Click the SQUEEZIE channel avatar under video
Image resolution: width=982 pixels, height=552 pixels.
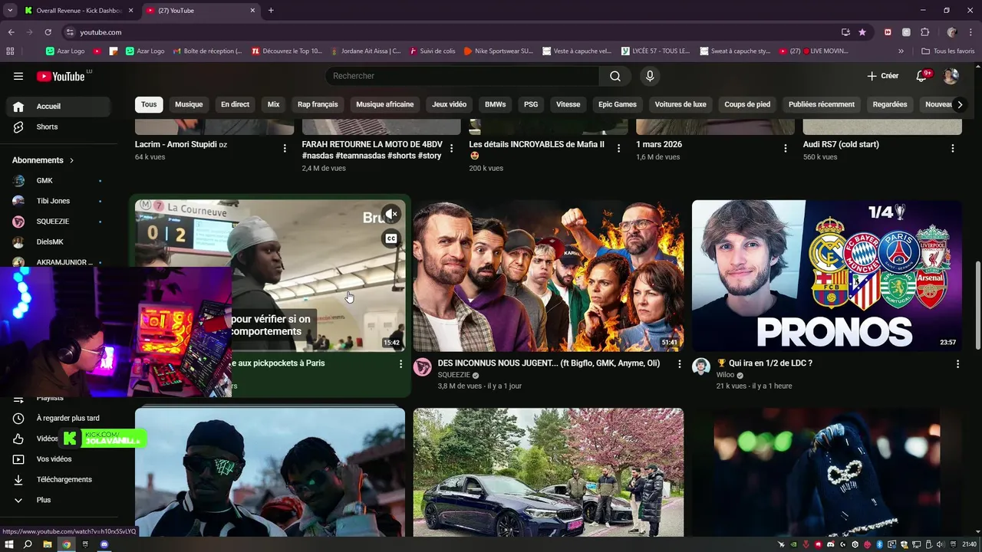(x=423, y=366)
